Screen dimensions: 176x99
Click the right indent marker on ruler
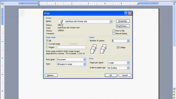(138, 4)
